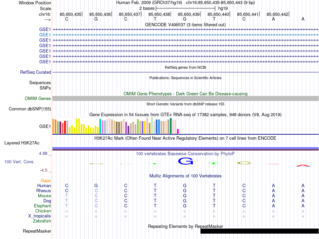Click the cyan bar in GTEx chart
Screen dimensions: 319x239
pyautogui.click(x=100, y=126)
